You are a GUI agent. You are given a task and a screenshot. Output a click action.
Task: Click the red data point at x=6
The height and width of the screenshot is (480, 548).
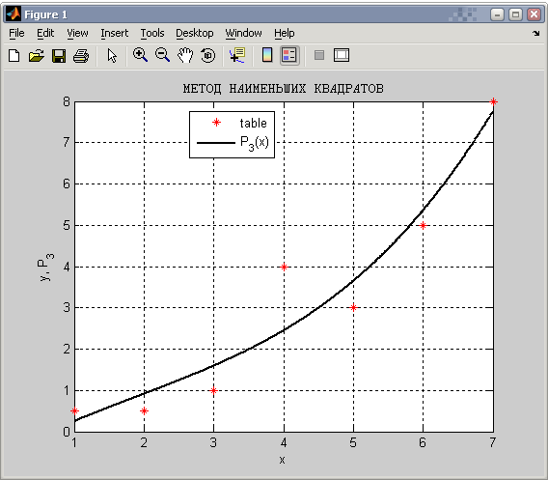(x=423, y=225)
